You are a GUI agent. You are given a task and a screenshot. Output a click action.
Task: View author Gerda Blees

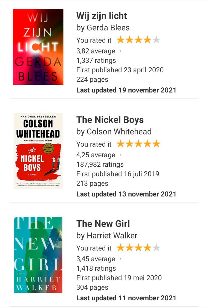coord(108,28)
